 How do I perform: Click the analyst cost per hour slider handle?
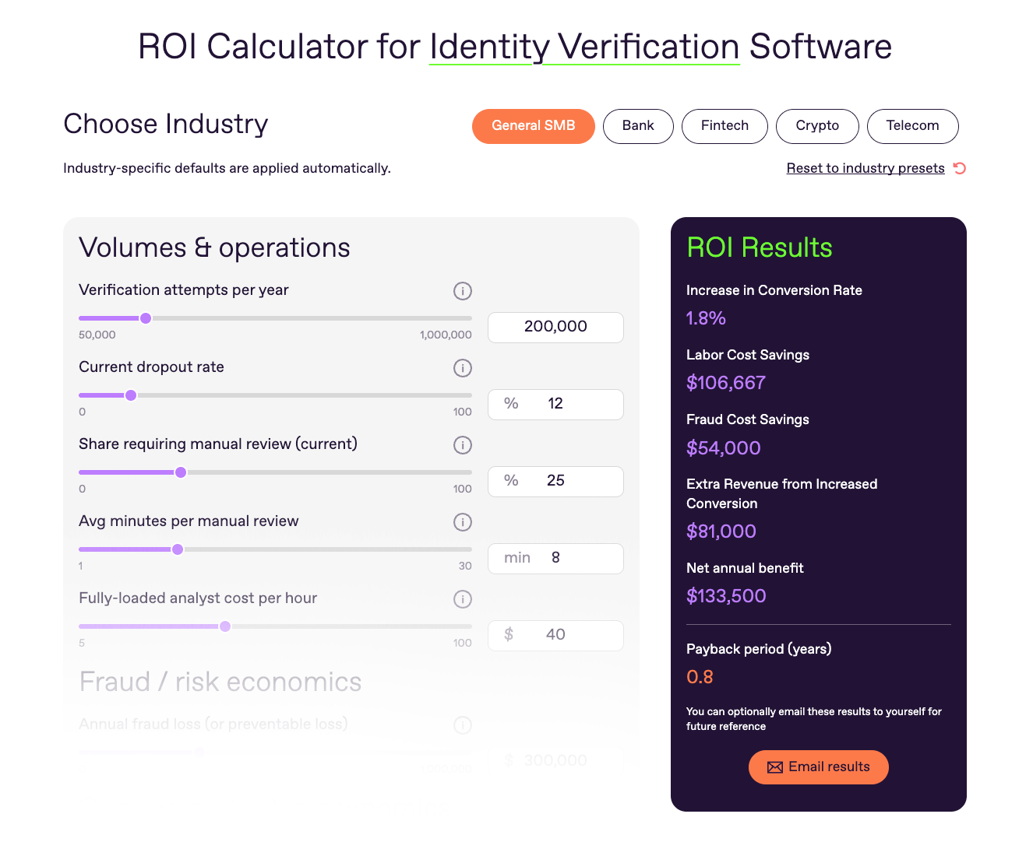pos(225,626)
